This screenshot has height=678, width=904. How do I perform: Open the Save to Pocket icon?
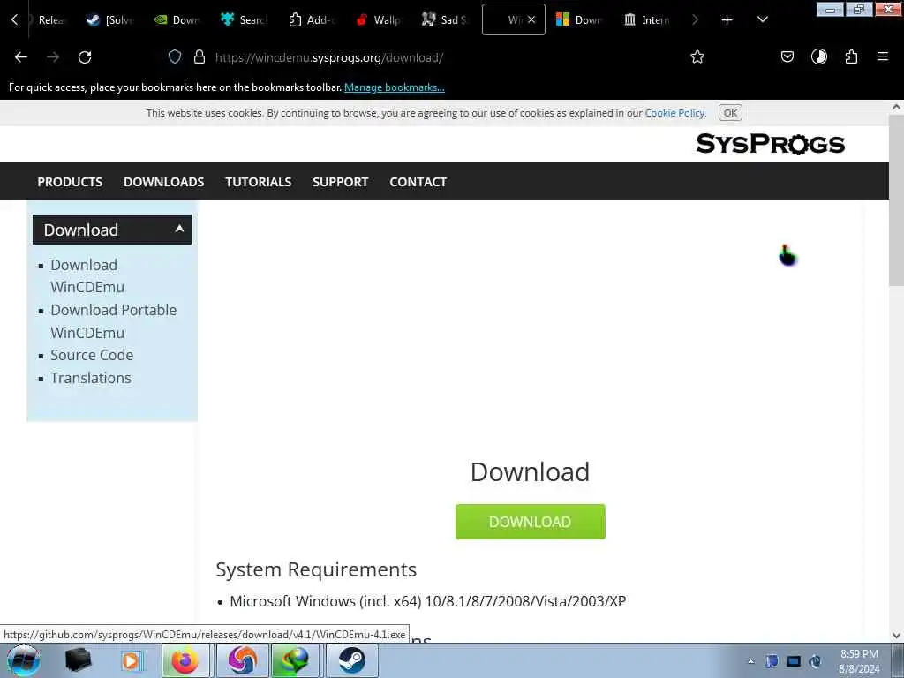(787, 56)
